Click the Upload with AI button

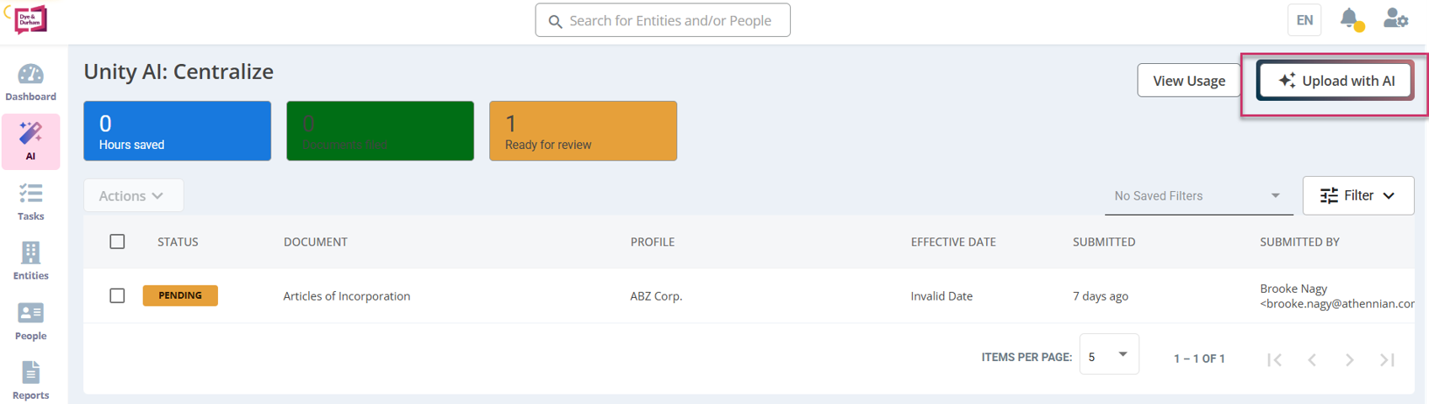click(1336, 81)
